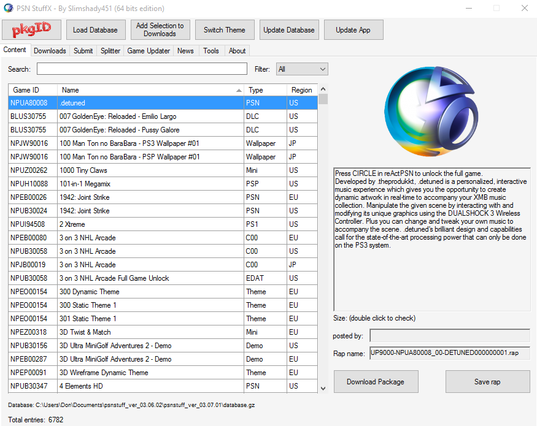Click the Rap name field
The width and height of the screenshot is (537, 426).
tap(450, 353)
